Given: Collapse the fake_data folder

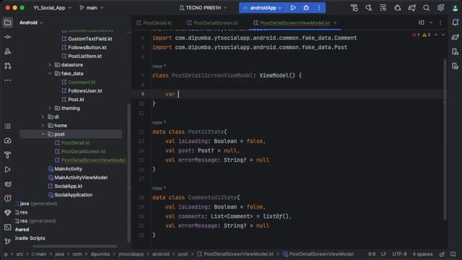Looking at the screenshot, I should tap(50, 74).
